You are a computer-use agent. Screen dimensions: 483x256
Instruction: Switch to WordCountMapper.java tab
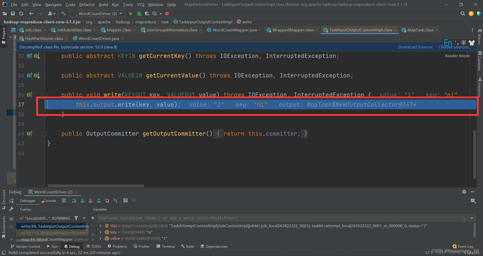(234, 30)
